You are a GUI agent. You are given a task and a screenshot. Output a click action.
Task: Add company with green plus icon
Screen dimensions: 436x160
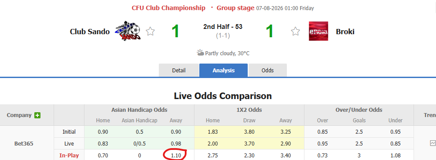tap(37, 115)
